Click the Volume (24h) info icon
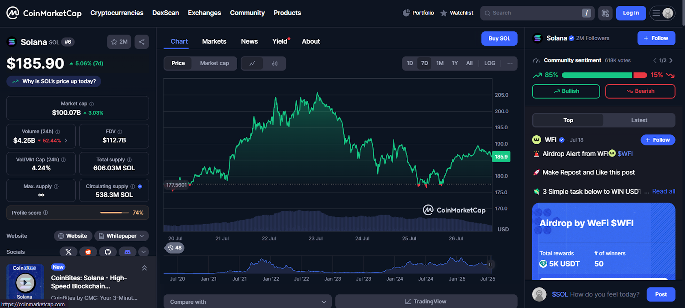Image resolution: width=685 pixels, height=308 pixels. coord(58,132)
